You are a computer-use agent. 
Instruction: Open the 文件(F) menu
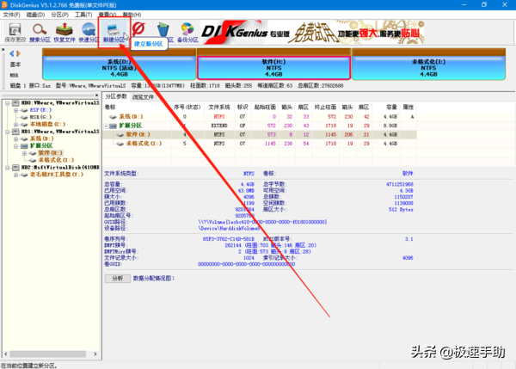[x=11, y=15]
